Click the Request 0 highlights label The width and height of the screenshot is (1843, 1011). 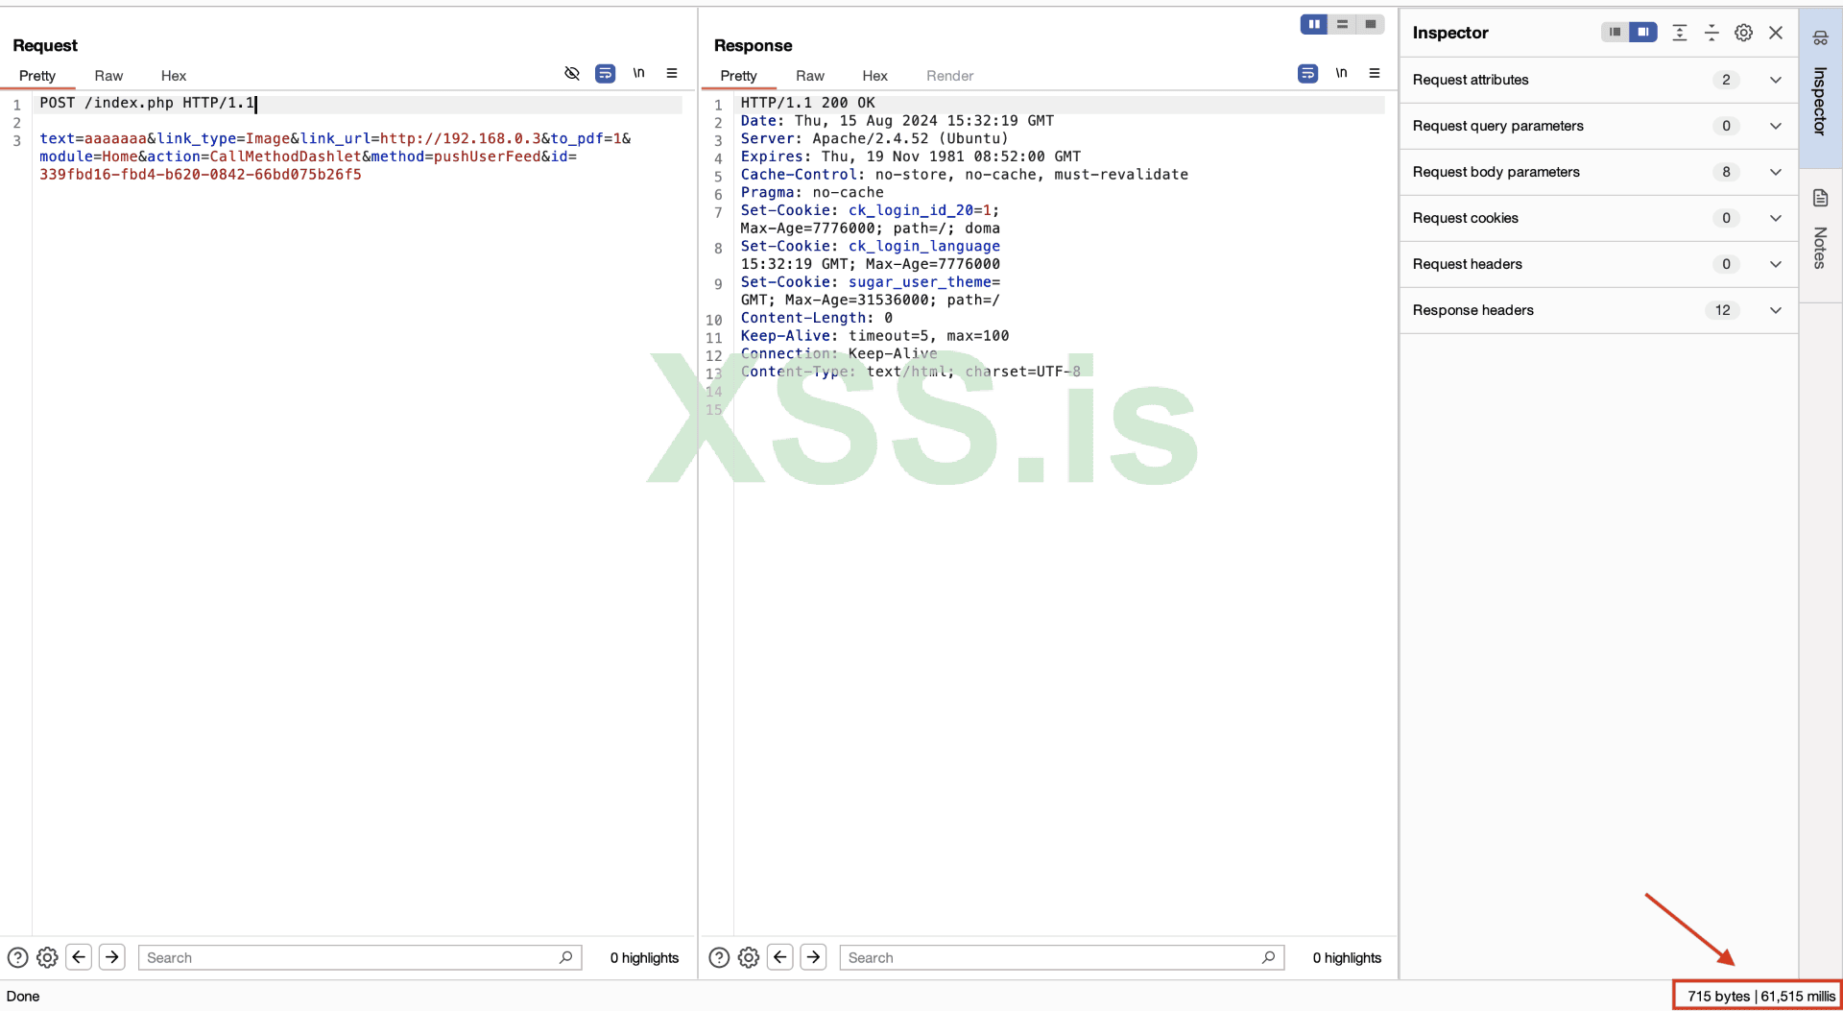(x=644, y=957)
